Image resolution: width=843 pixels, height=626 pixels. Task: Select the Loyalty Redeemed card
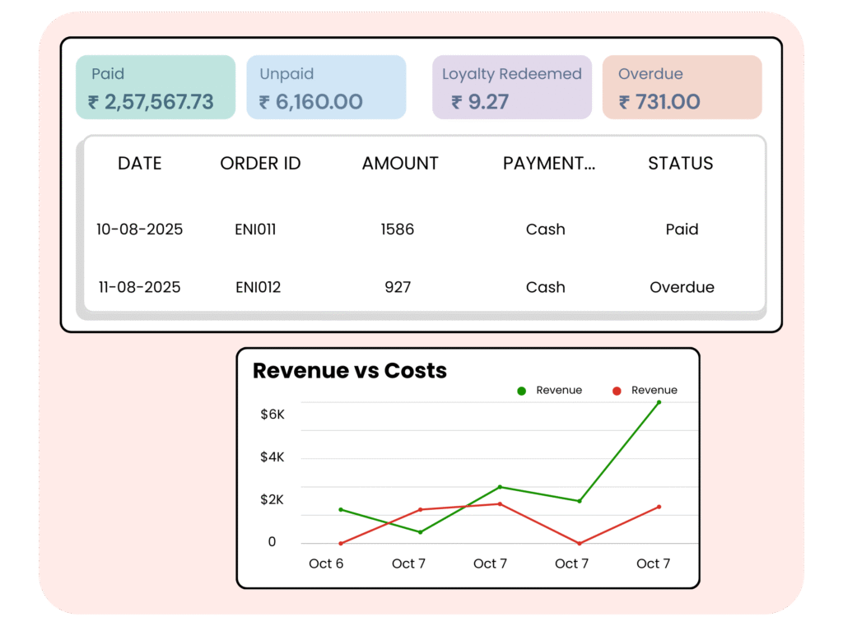[x=511, y=87]
